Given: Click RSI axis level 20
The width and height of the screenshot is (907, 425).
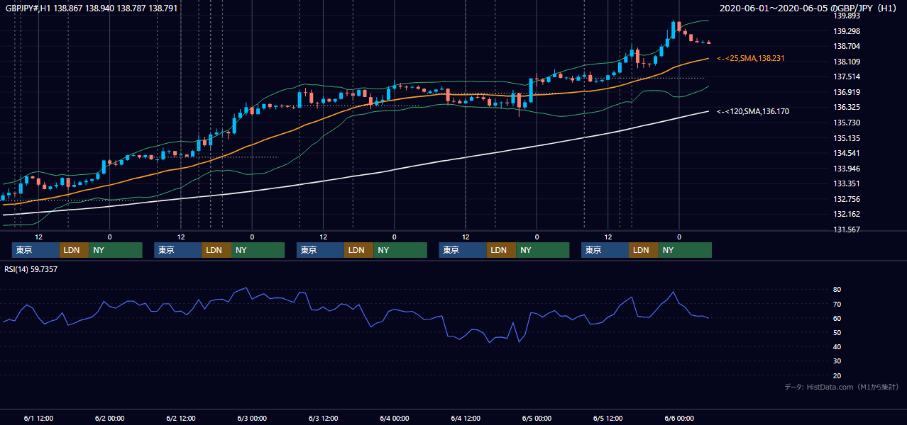Looking at the screenshot, I should tap(837, 375).
